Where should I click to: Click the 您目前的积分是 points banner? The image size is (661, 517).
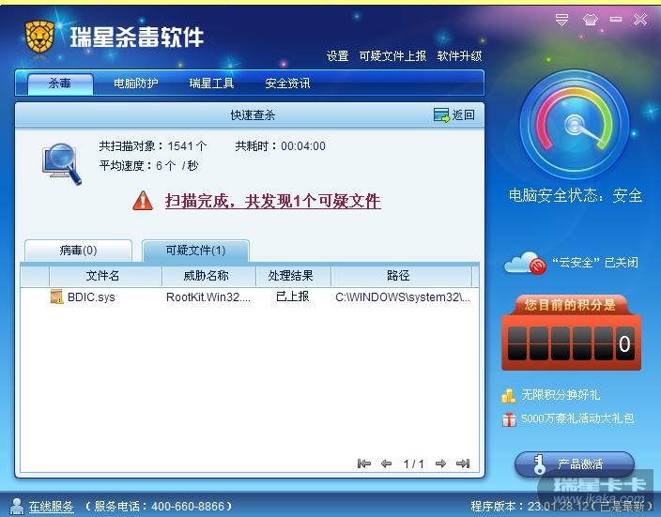(570, 304)
